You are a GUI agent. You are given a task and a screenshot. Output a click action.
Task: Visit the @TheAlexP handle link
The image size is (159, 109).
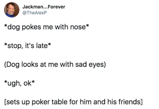(35, 13)
